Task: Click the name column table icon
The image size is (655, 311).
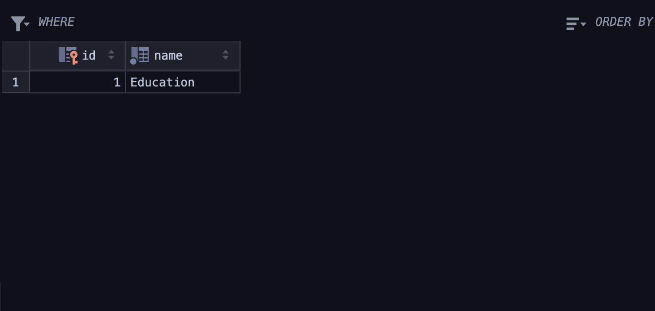Action: click(x=140, y=55)
